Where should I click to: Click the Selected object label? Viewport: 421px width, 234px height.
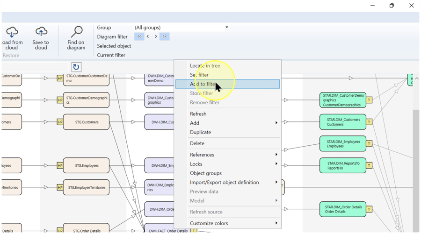click(x=114, y=46)
